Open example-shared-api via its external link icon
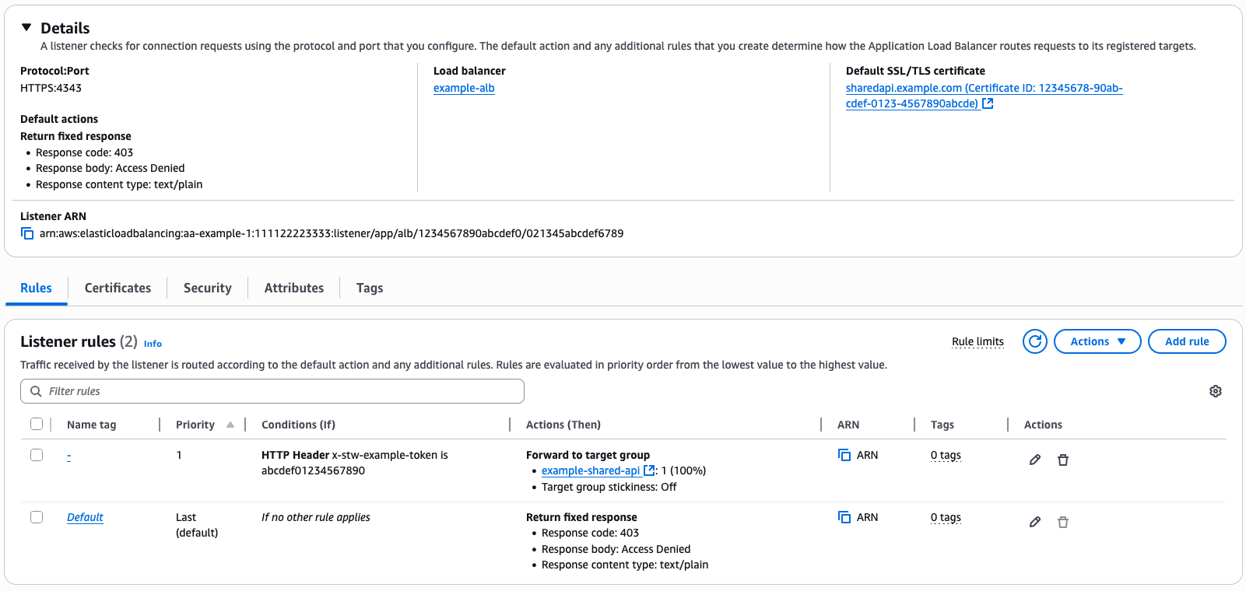Viewport: 1246px width, 591px height. [649, 470]
